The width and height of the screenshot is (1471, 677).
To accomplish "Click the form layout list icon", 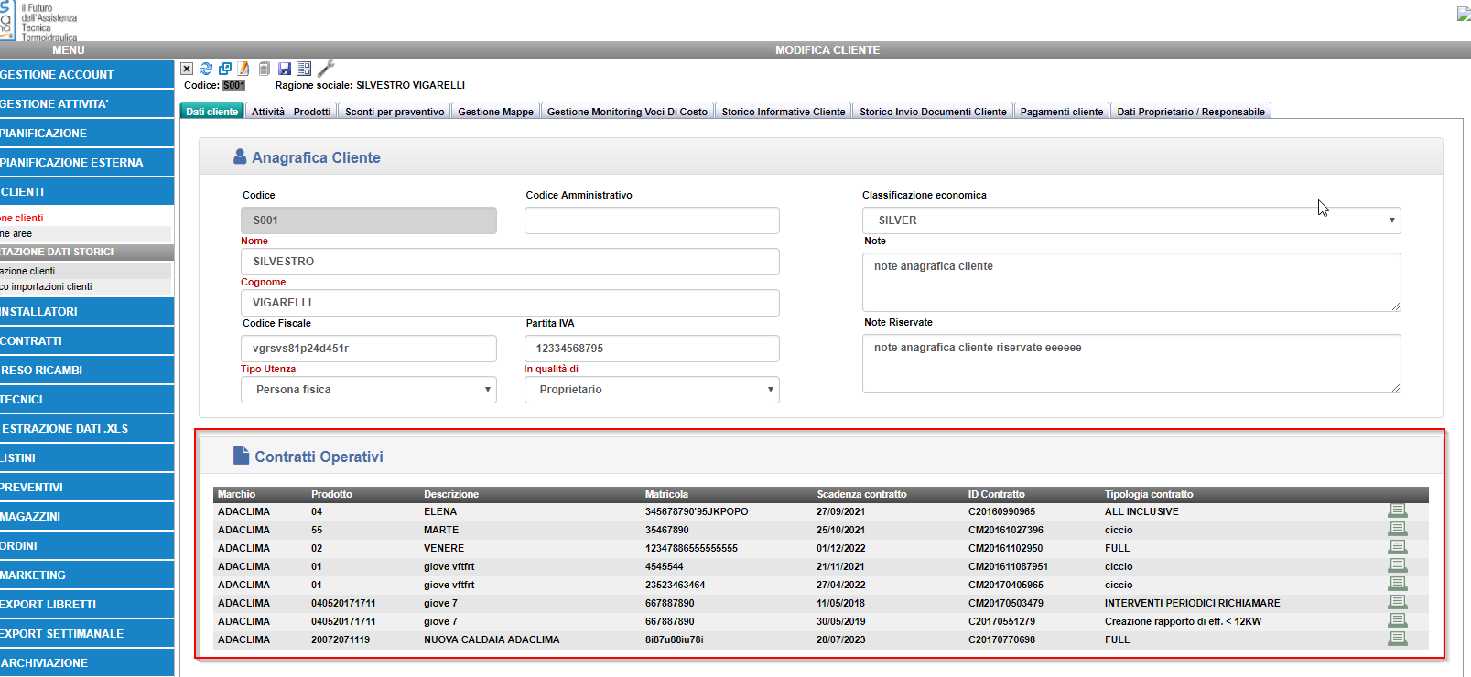I will 304,69.
